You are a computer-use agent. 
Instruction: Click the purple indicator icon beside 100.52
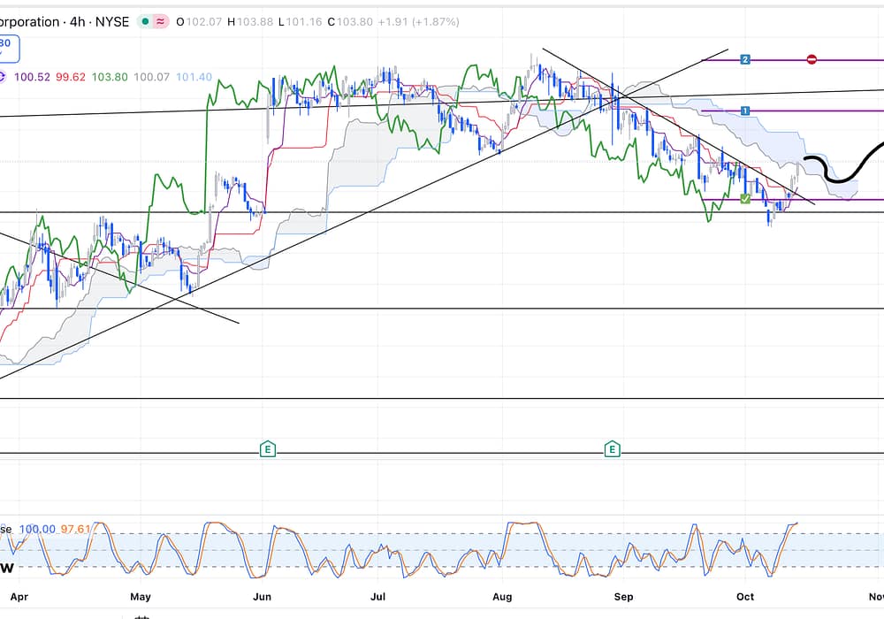[x=3, y=77]
